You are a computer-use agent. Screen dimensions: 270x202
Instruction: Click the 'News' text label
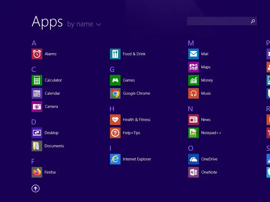pos(206,120)
